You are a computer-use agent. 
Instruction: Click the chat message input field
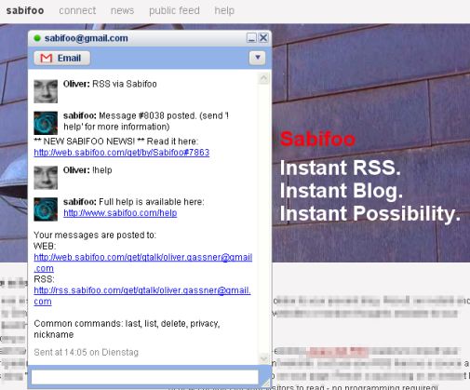[145, 377]
